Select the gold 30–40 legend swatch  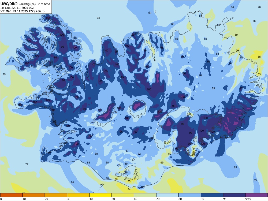78,195
